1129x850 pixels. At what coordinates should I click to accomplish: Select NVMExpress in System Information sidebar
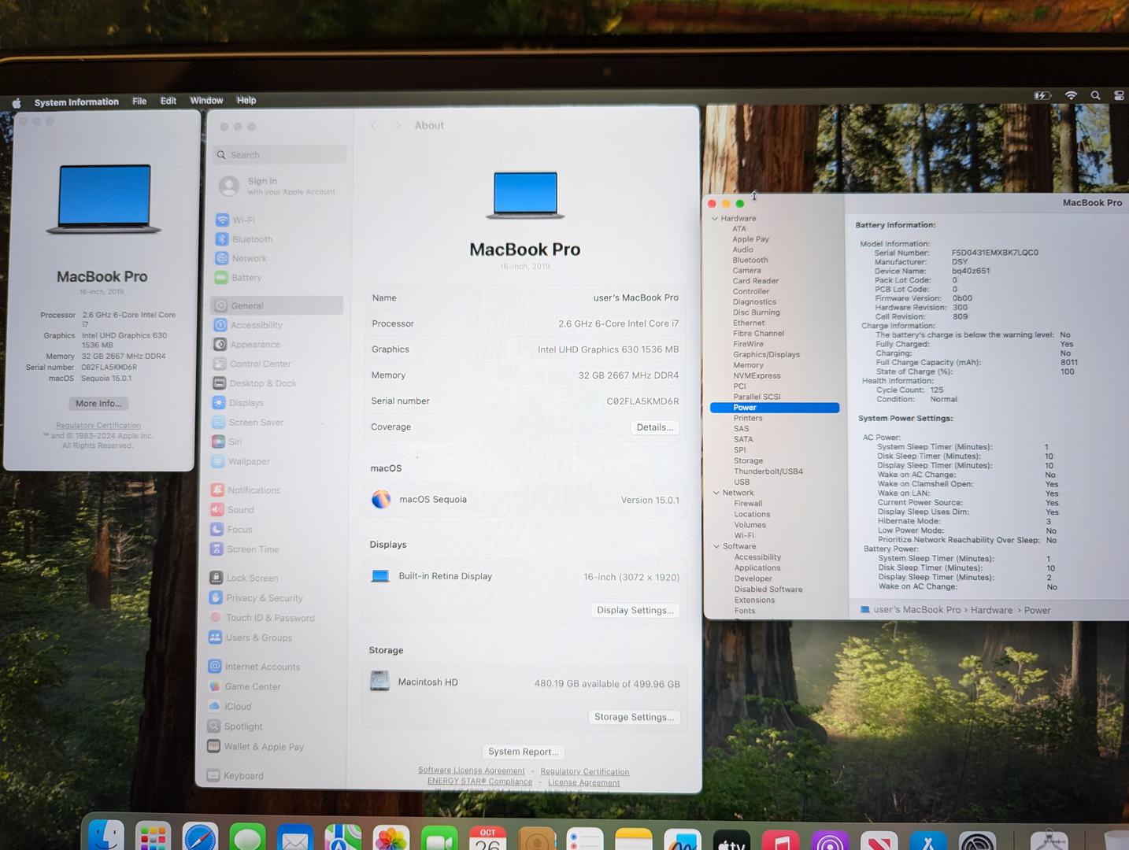pos(757,376)
